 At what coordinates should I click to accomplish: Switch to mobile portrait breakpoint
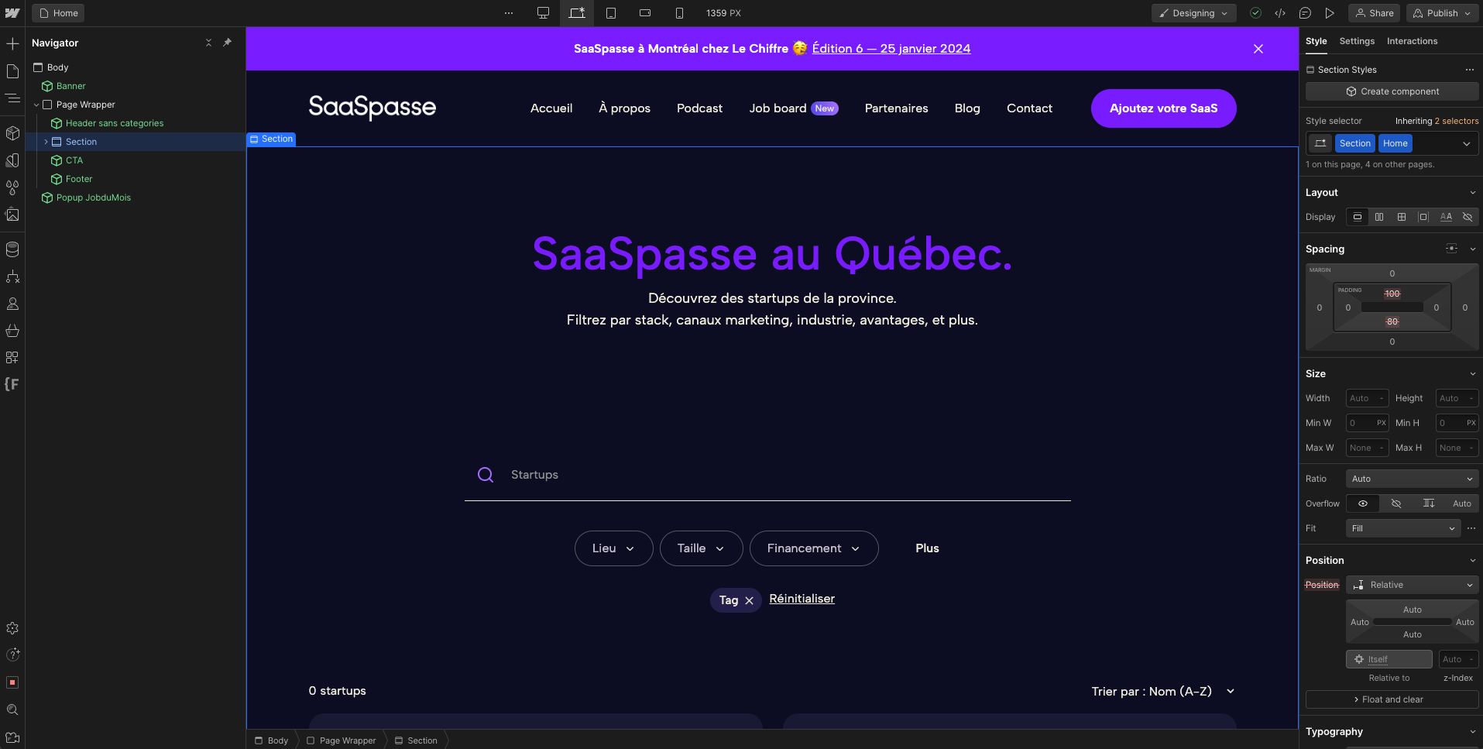pos(679,13)
